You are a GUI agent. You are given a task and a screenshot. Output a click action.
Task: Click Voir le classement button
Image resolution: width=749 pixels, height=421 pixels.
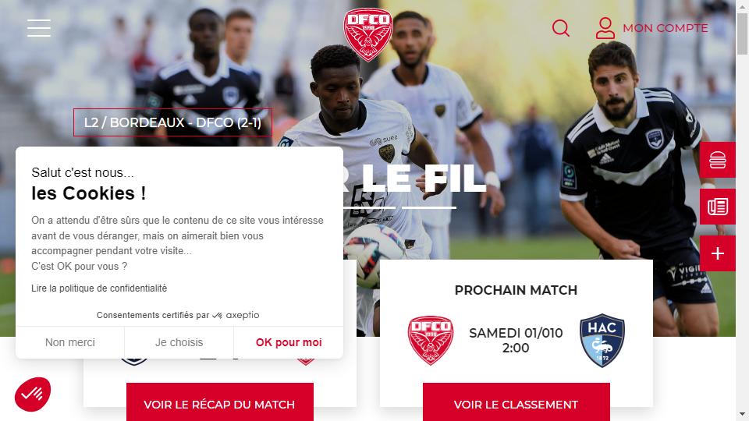(516, 402)
